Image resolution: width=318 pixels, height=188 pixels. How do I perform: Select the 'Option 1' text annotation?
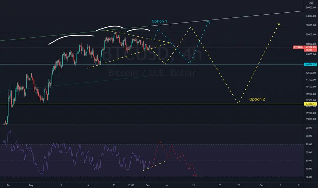click(x=159, y=21)
